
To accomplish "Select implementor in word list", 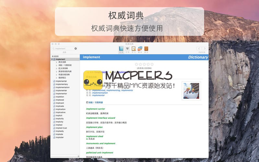I will [x=61, y=94].
